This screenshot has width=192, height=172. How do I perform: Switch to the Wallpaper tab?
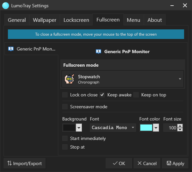(x=44, y=20)
